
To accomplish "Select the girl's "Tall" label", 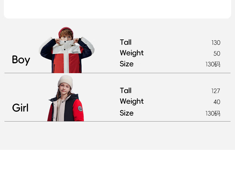I will (126, 90).
